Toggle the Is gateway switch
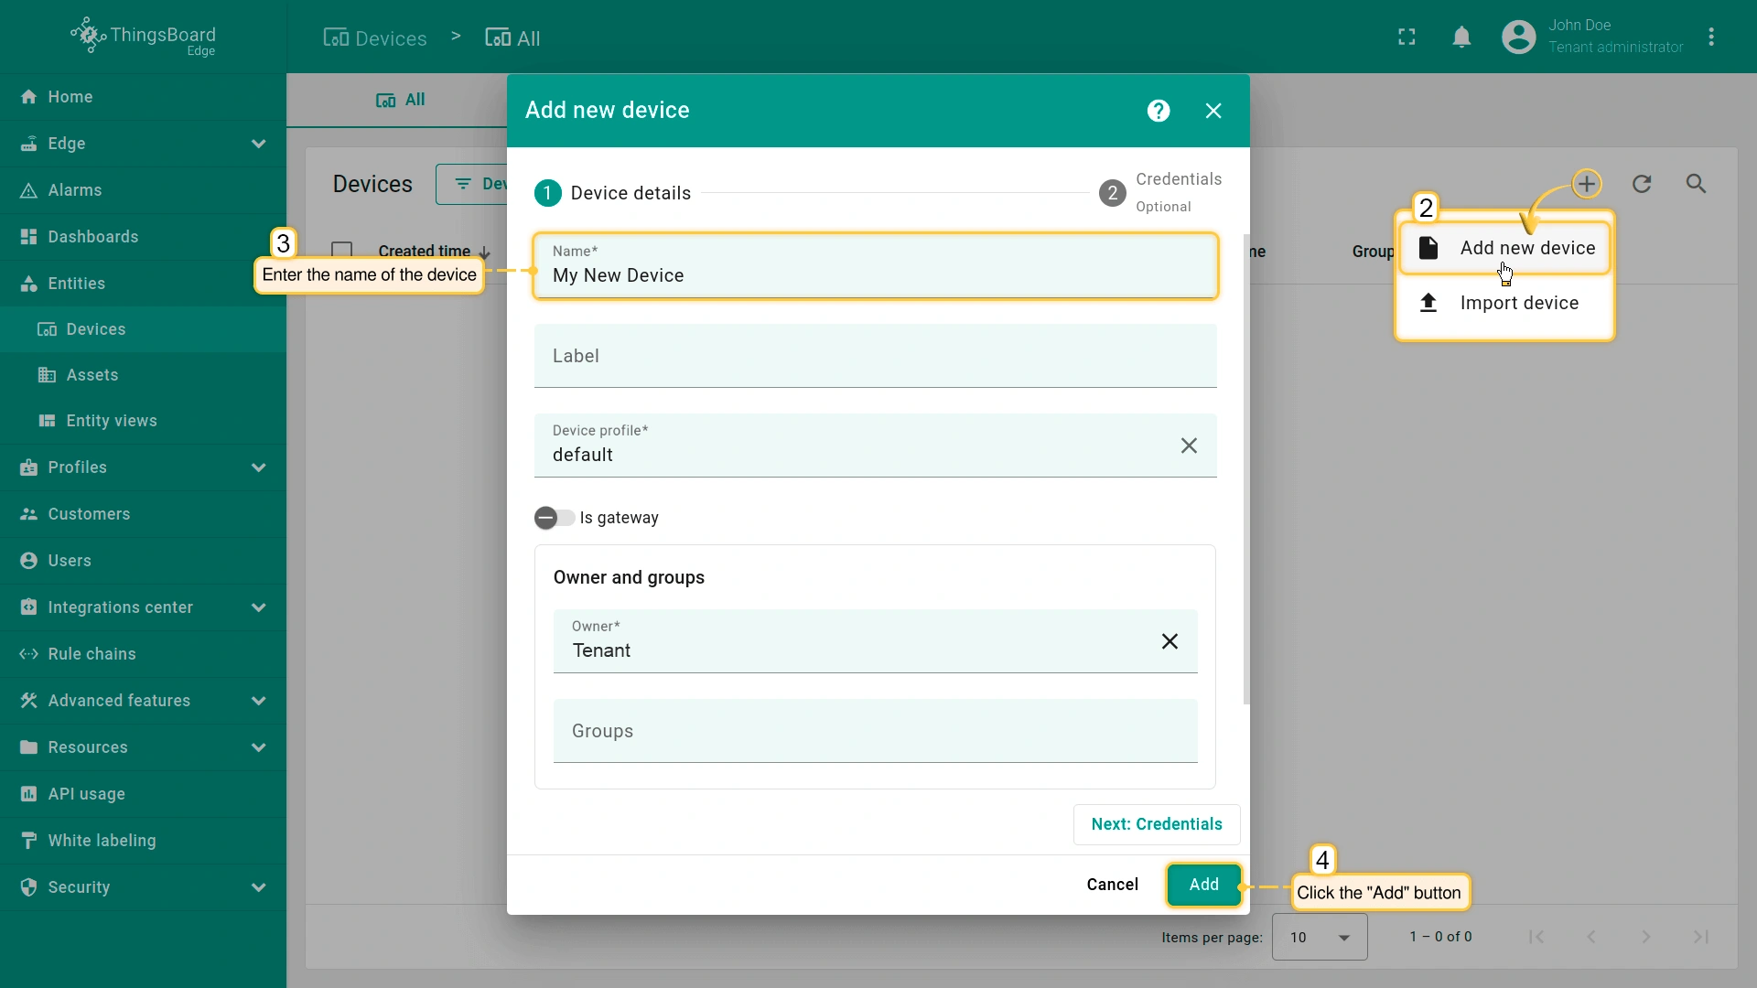This screenshot has height=988, width=1757. (554, 518)
